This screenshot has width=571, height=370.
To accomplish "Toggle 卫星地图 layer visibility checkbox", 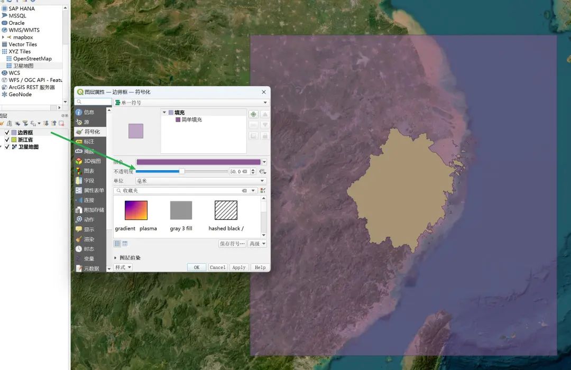I will point(7,147).
